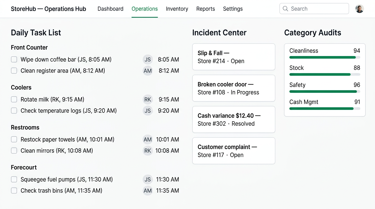Click AM avatar badge beside Clean register area
Viewport: 375px width, 209px height.
[148, 71]
